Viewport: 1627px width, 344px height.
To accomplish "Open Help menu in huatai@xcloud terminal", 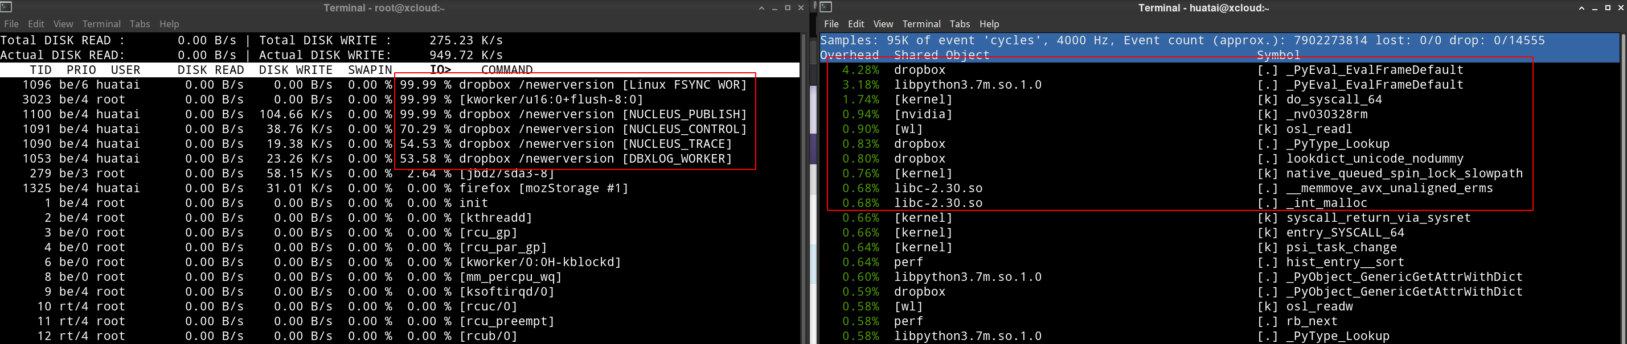I will pos(989,24).
